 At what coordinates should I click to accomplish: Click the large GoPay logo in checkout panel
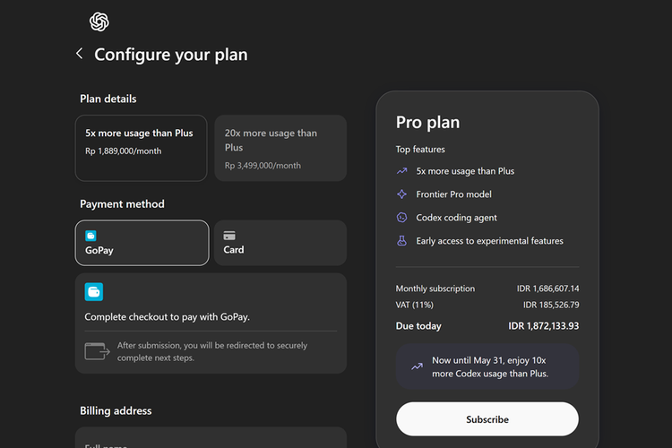tap(94, 291)
